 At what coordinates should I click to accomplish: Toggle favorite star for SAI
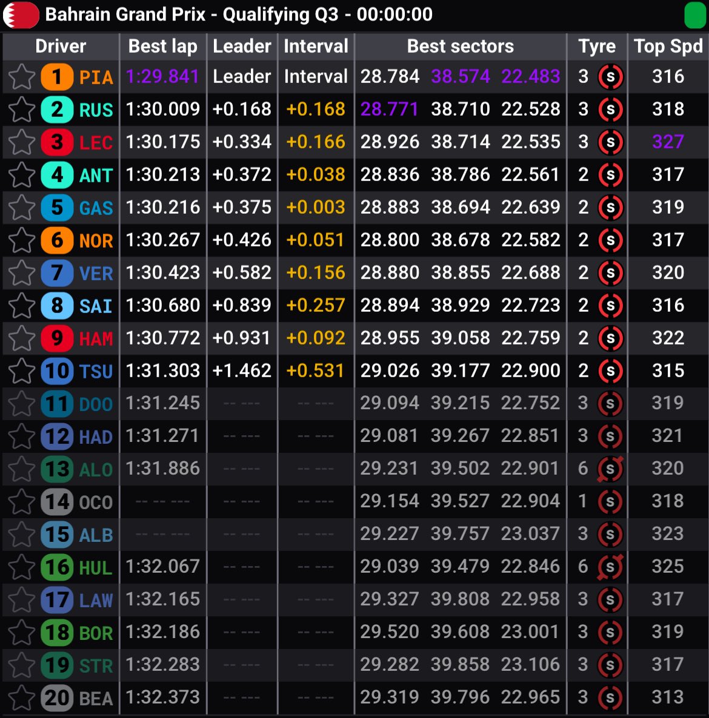[22, 306]
